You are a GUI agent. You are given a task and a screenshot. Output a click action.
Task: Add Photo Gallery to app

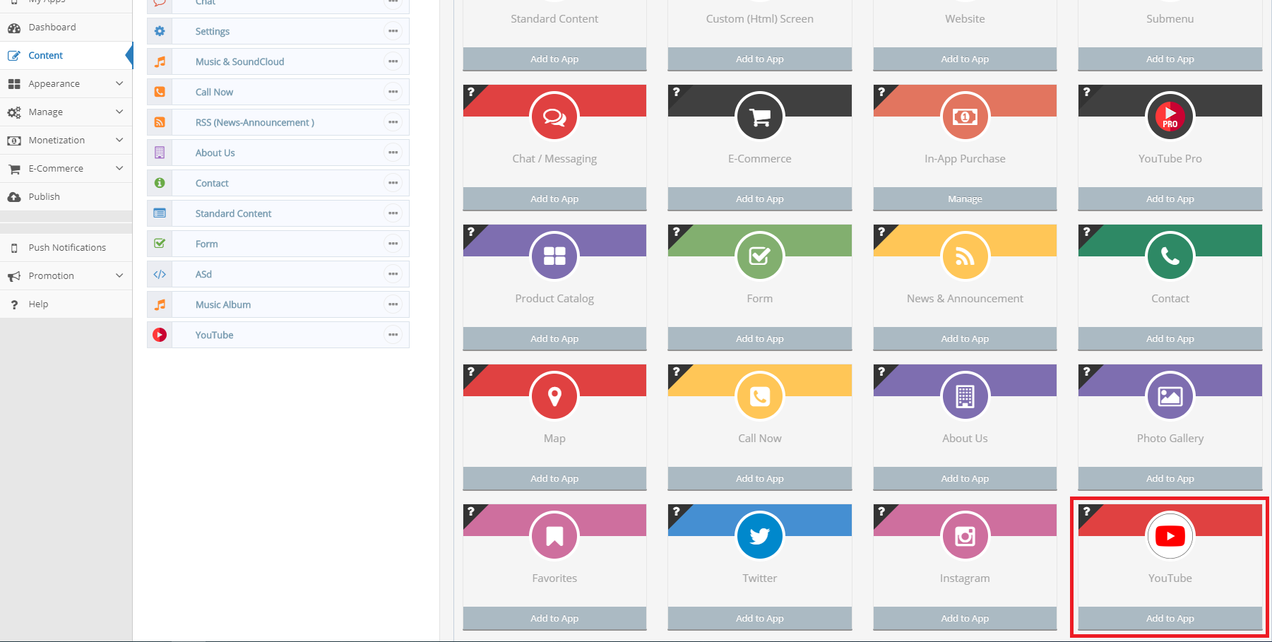click(1170, 478)
